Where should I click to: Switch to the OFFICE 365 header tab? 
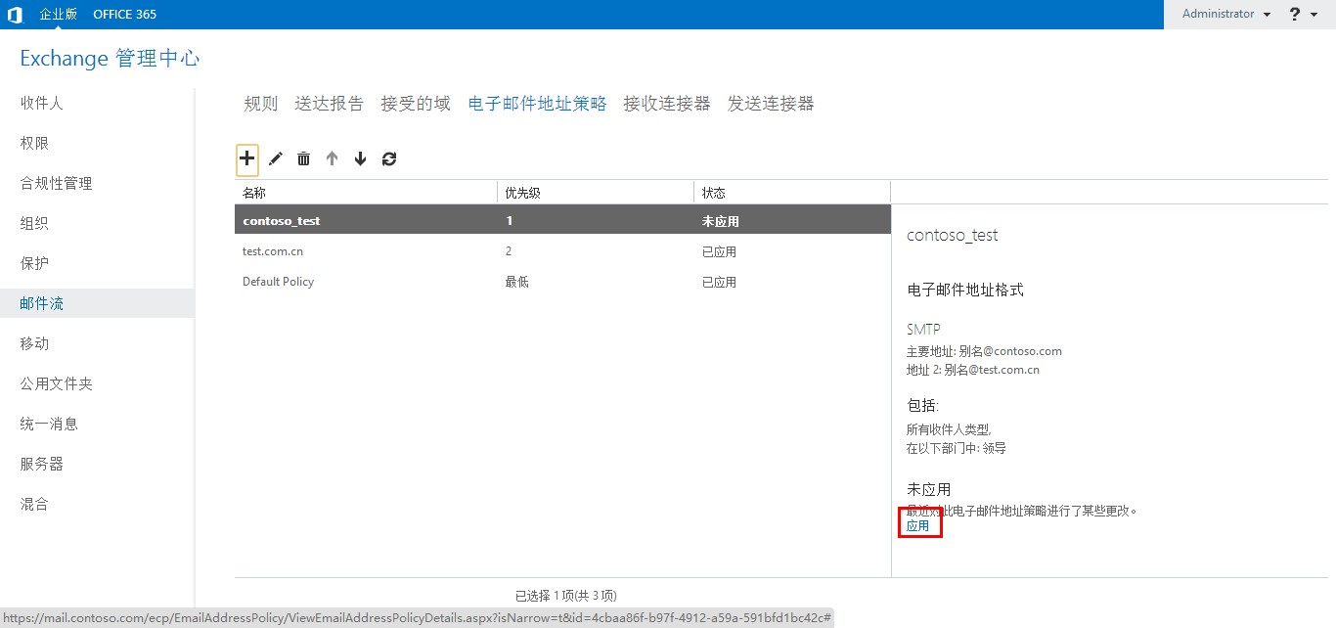[x=125, y=15]
